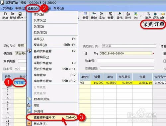
Task: Select the IM附件 menu entry
Action: (x=52, y=111)
